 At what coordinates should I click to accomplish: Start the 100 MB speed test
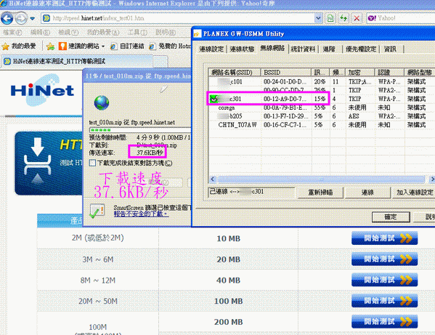(384, 301)
